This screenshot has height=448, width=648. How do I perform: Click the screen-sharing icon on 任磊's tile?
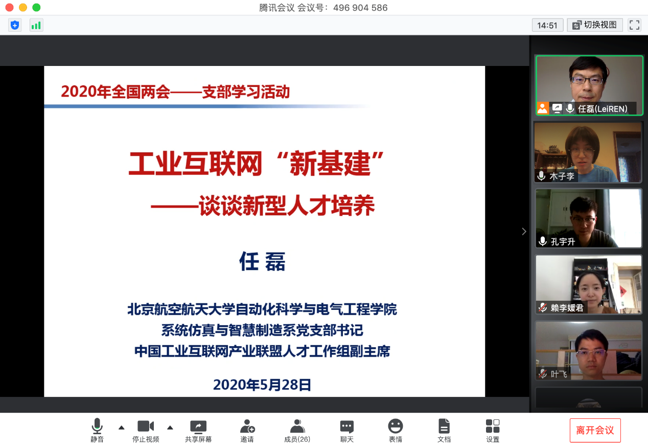click(x=557, y=108)
